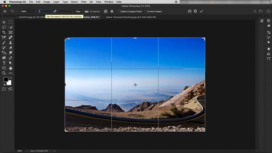Image resolution: width=272 pixels, height=153 pixels.
Task: Open the Paths panel icon
Action: pos(269,59)
